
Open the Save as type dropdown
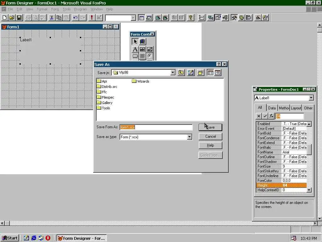click(189, 137)
